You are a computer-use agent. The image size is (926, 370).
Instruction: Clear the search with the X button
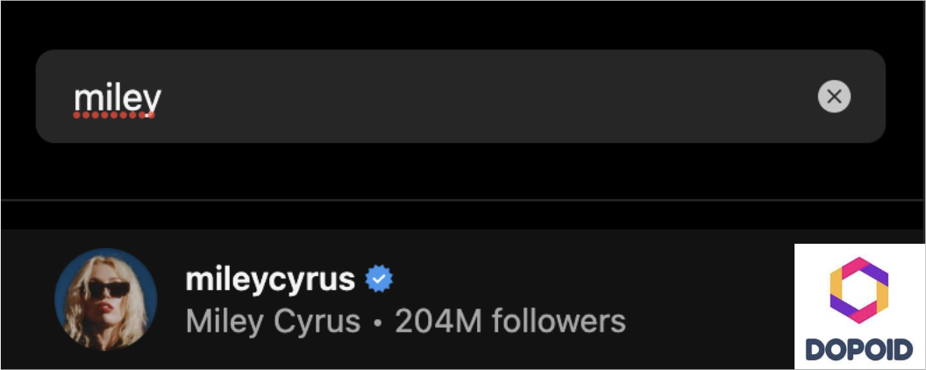(834, 96)
